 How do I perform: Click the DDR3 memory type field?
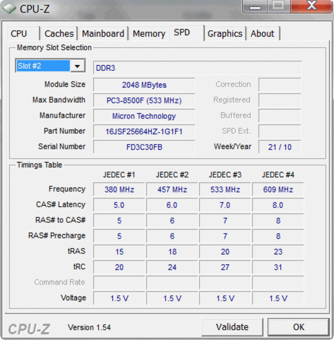click(198, 68)
